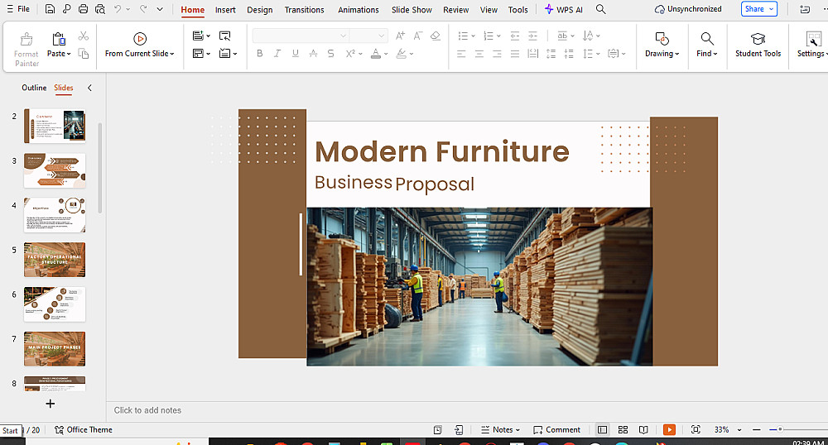Click the Save icon in quick access toolbar

pos(51,9)
